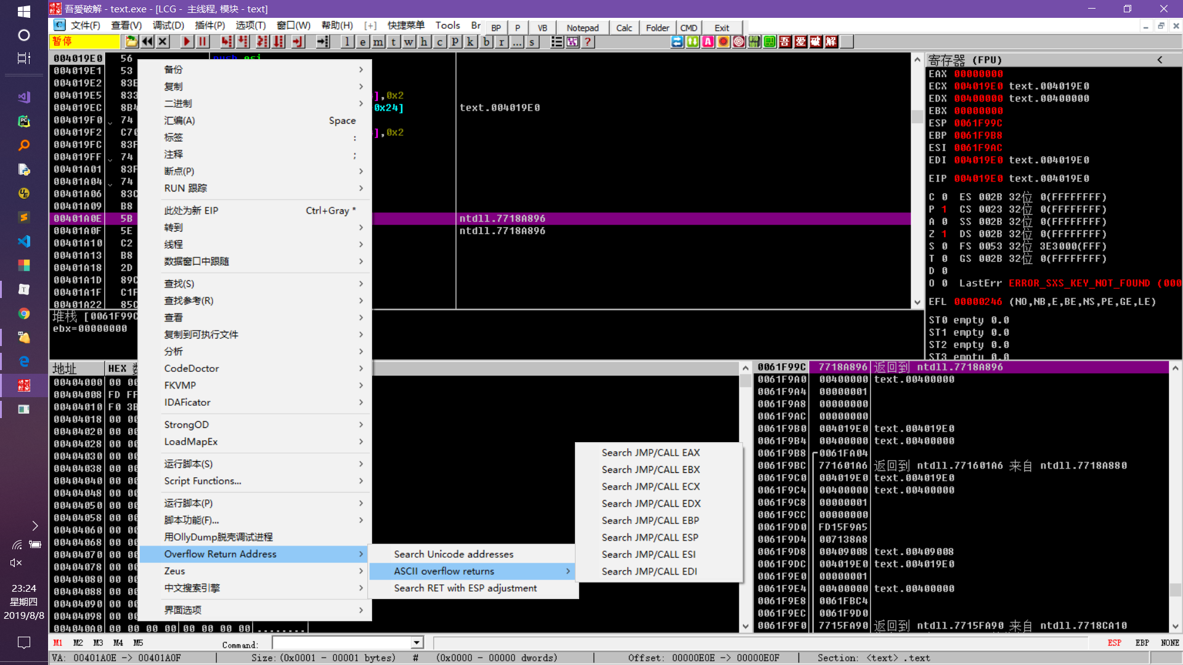
Task: Open the References window with the 'r' button
Action: click(x=502, y=41)
